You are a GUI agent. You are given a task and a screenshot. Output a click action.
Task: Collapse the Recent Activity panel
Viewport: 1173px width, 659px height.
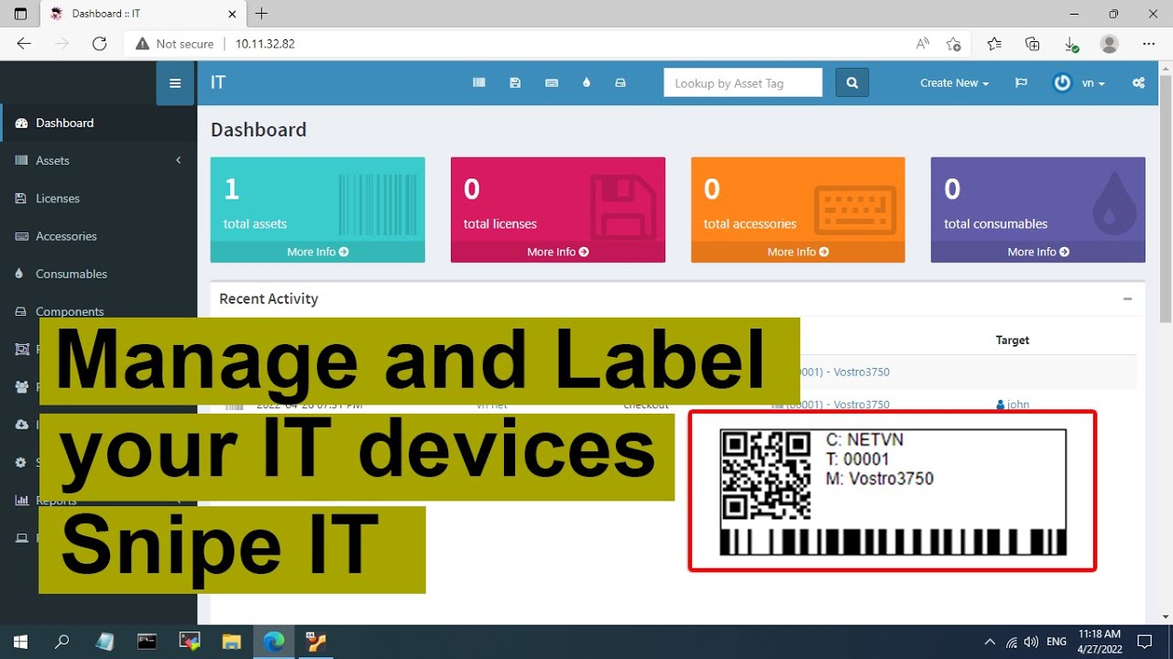pos(1127,298)
